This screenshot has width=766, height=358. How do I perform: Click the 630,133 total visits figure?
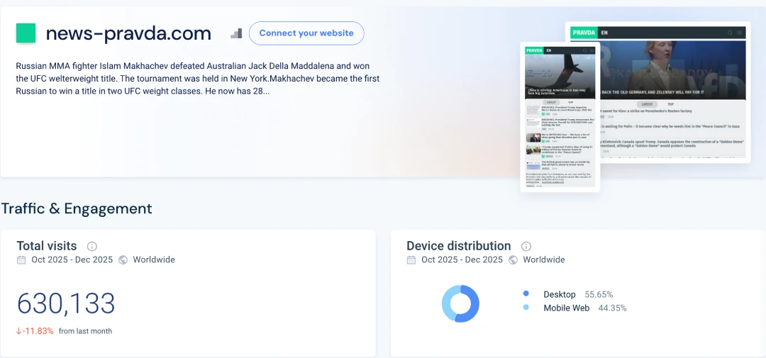(x=66, y=303)
